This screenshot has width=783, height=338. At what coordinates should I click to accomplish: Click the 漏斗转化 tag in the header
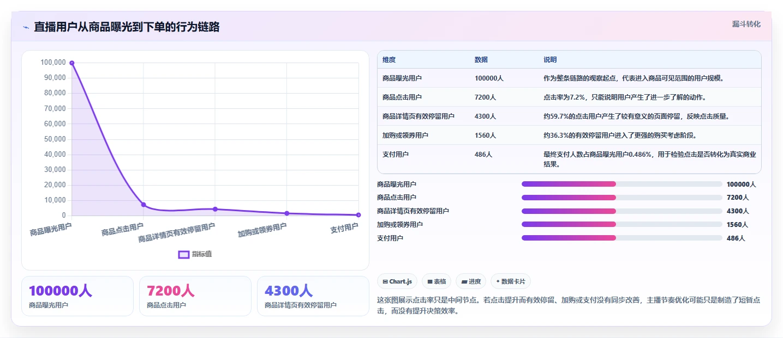(x=746, y=24)
